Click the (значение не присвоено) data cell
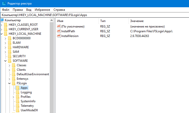 (x=147, y=26)
